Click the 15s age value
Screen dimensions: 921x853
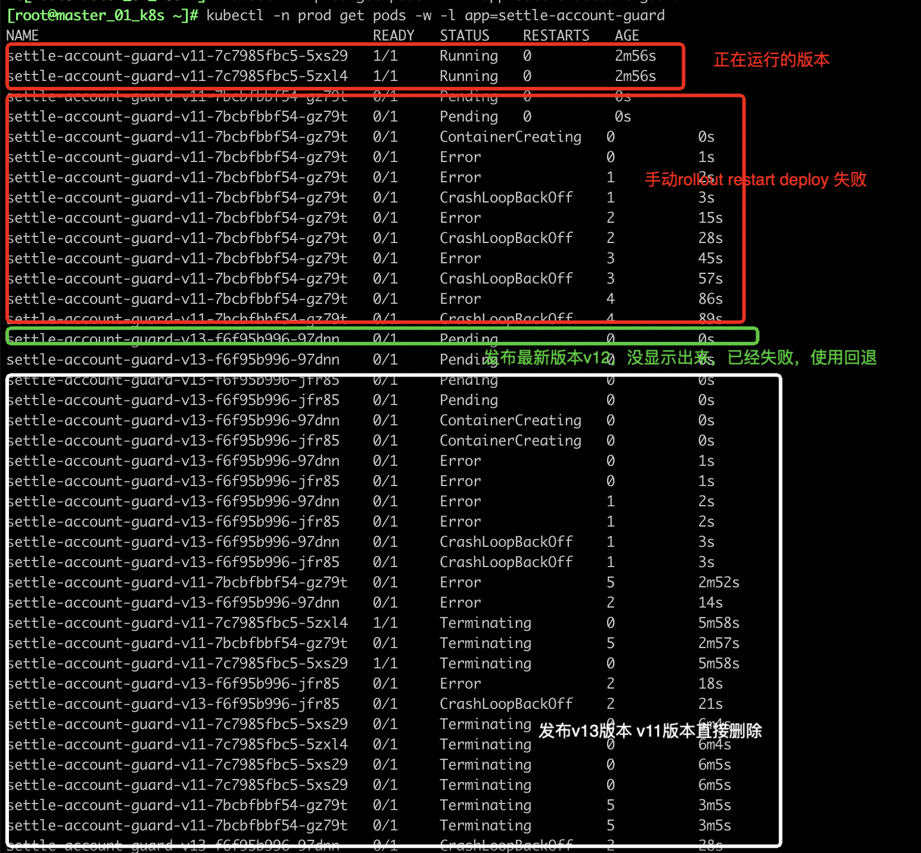(710, 218)
